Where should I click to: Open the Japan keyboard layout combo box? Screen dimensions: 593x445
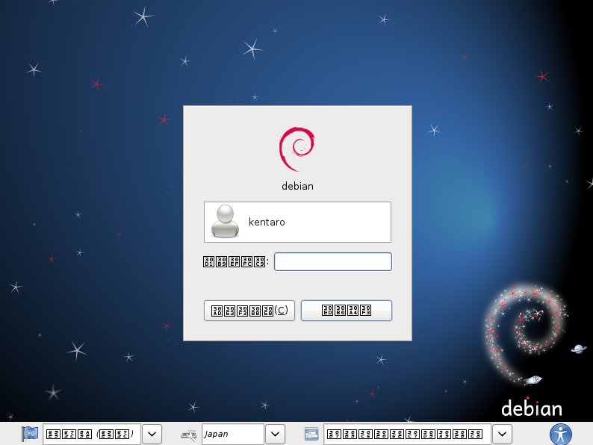point(232,434)
